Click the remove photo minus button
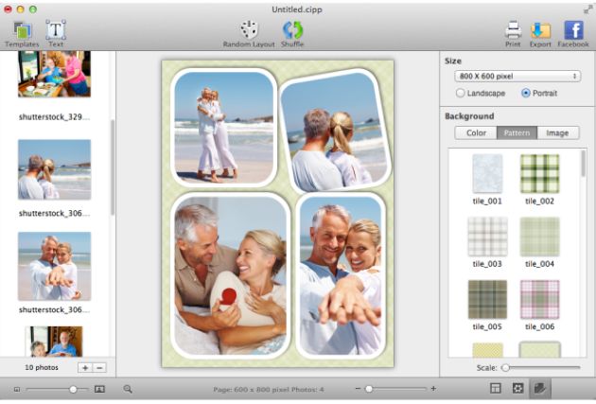This screenshot has width=596, height=404. (x=99, y=367)
